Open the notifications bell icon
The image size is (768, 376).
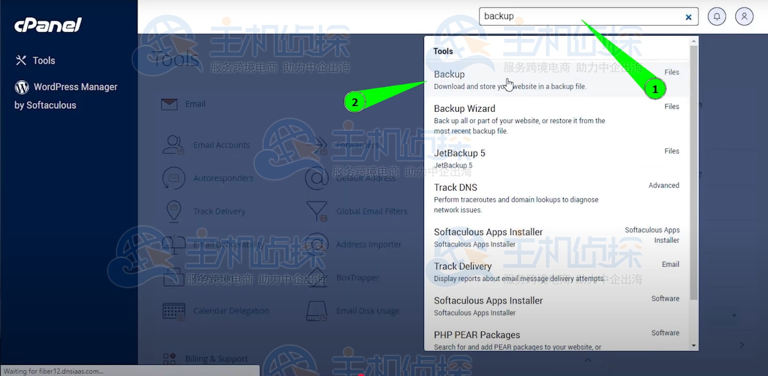pyautogui.click(x=717, y=17)
